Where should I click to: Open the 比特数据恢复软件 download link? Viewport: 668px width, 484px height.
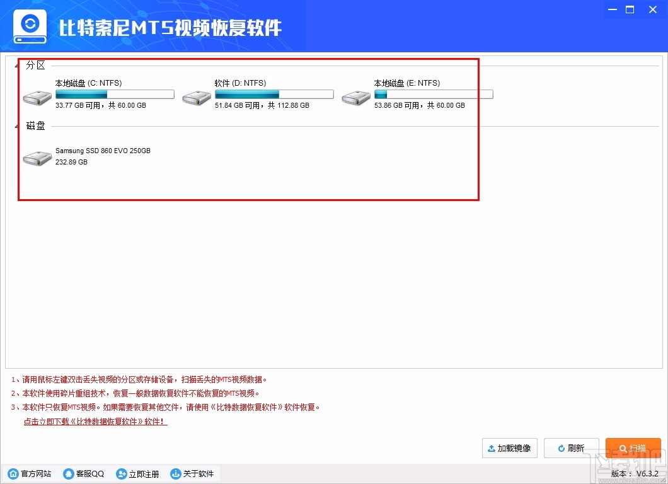point(95,420)
